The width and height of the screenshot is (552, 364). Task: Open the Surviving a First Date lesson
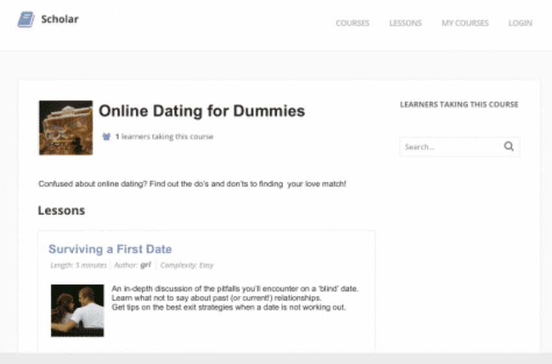[x=110, y=249]
